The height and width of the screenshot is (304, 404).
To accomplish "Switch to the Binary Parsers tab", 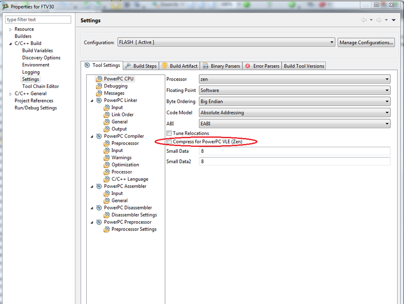I will coord(221,66).
